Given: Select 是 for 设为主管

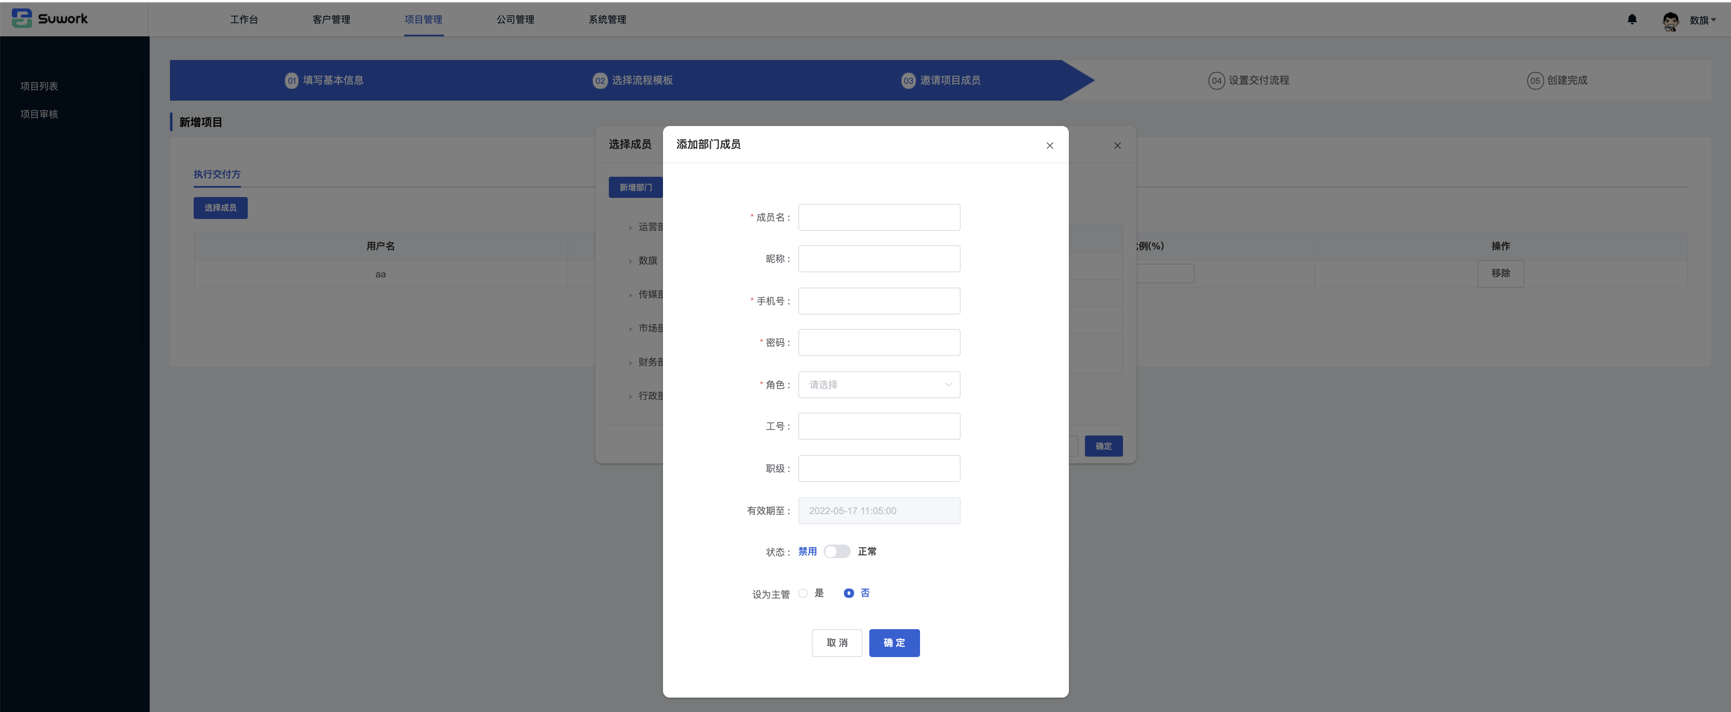Looking at the screenshot, I should 811,593.
